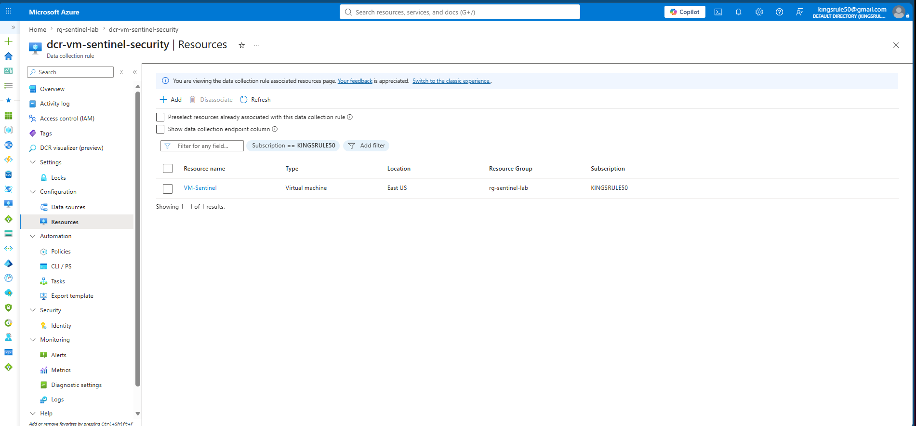This screenshot has width=916, height=426.
Task: Open Dashboard icon in the left sidebar
Action: pos(8,71)
